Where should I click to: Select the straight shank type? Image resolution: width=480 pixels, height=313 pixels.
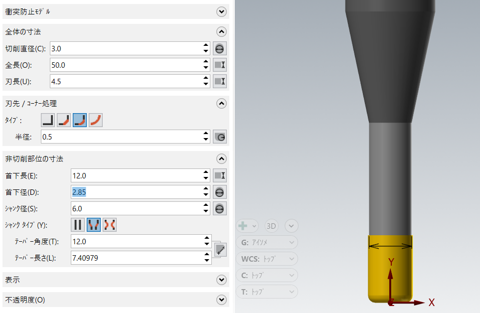[78, 225]
